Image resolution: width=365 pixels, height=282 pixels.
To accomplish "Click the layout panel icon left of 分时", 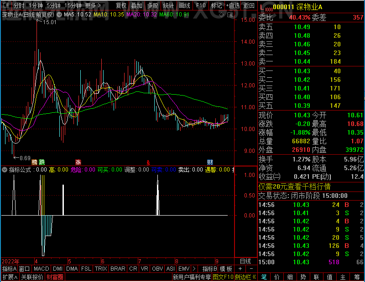I will click(x=6, y=5).
